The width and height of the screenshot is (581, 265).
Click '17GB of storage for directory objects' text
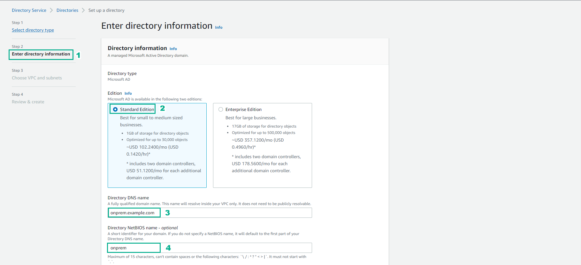pos(264,126)
